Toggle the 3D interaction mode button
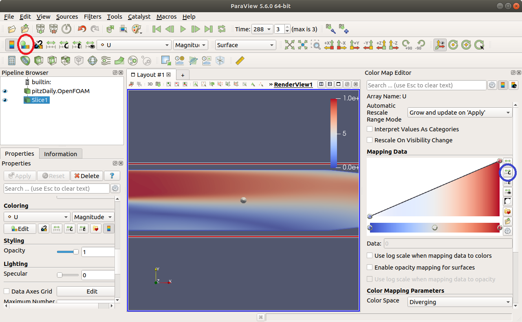 [150, 84]
